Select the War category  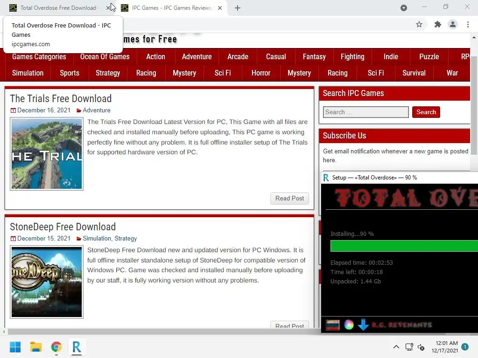coord(452,73)
